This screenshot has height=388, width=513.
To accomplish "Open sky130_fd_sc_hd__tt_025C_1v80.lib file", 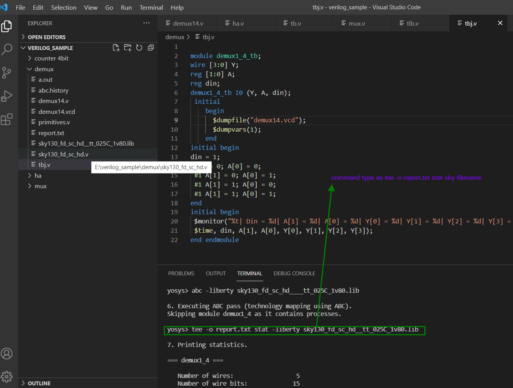I will [88, 144].
